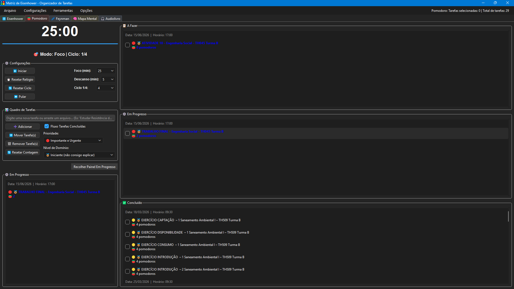This screenshot has height=289, width=514.
Task: Uncheck Fluxo Tarefas Concluídas checkbox
Action: pyautogui.click(x=47, y=126)
